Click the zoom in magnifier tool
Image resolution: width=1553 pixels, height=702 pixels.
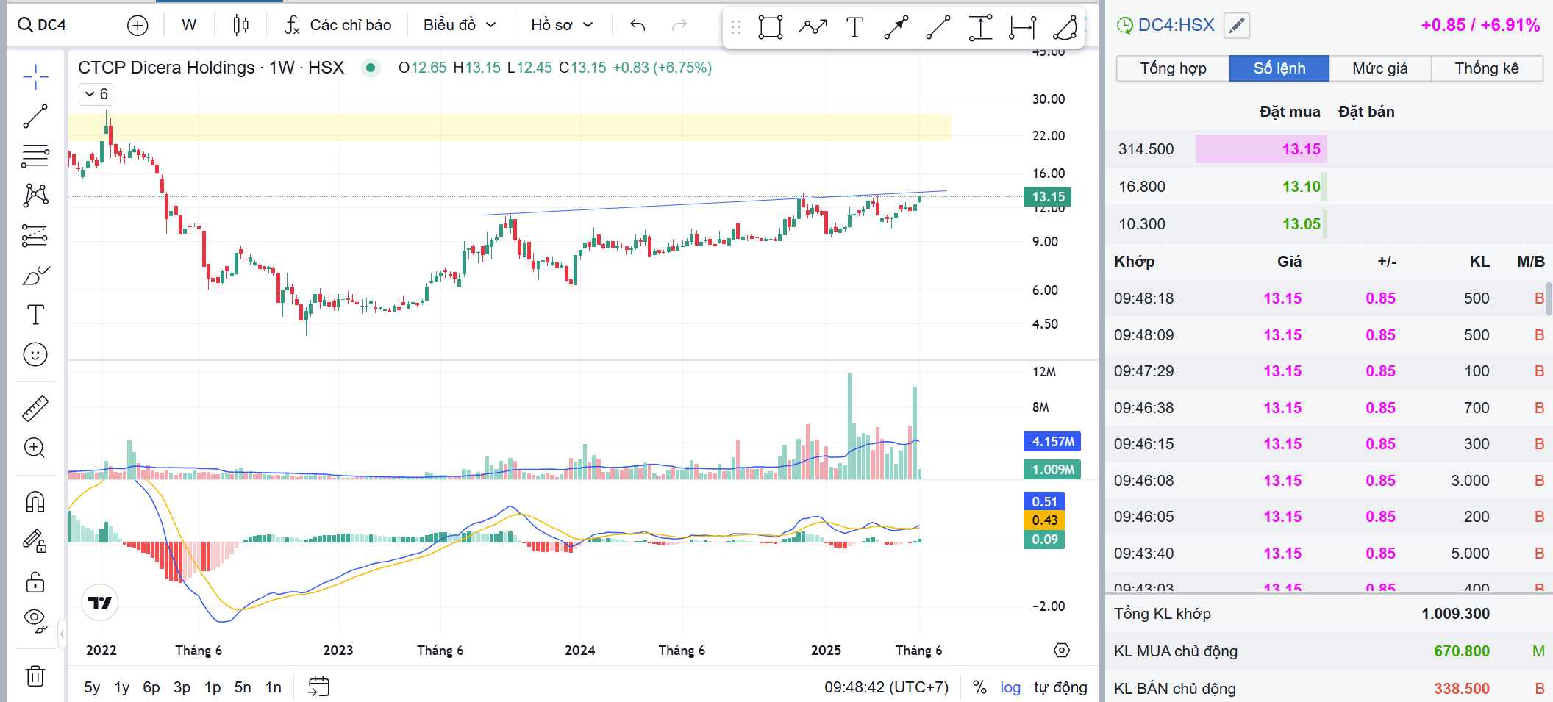35,448
